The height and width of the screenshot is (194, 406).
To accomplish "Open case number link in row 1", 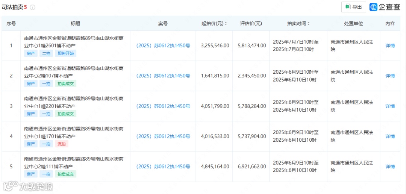I will [163, 45].
